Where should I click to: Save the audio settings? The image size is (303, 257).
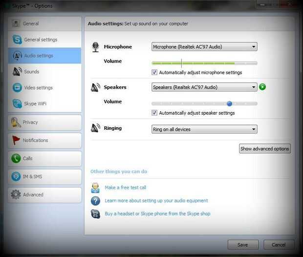click(x=243, y=245)
